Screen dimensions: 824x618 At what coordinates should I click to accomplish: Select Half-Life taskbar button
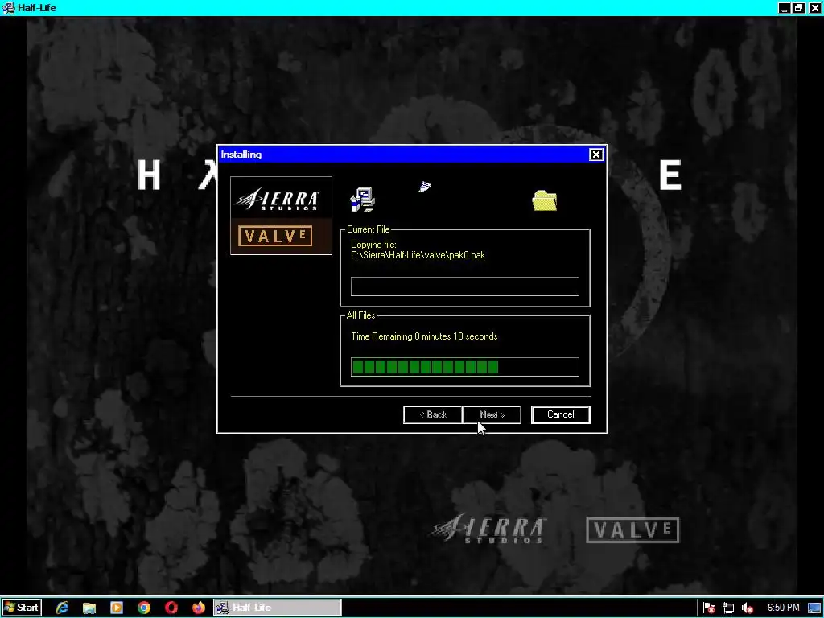pyautogui.click(x=278, y=608)
